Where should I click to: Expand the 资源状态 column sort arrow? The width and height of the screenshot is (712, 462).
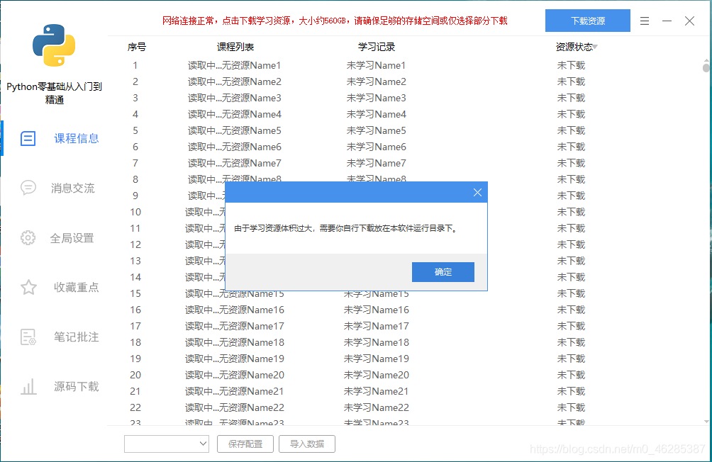596,47
